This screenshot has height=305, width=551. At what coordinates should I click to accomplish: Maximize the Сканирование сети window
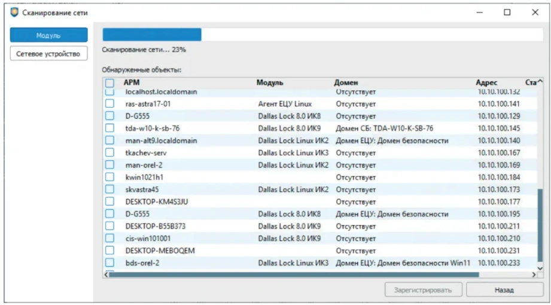click(x=507, y=13)
